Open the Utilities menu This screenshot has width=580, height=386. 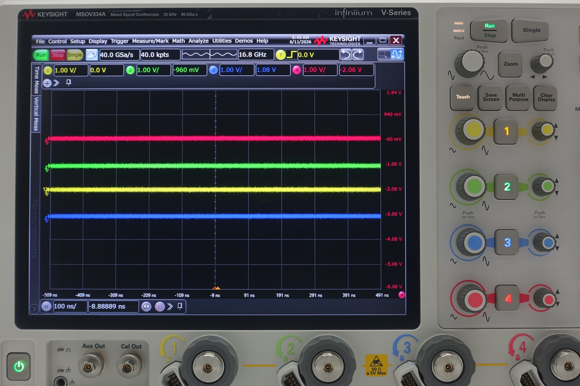(x=222, y=41)
